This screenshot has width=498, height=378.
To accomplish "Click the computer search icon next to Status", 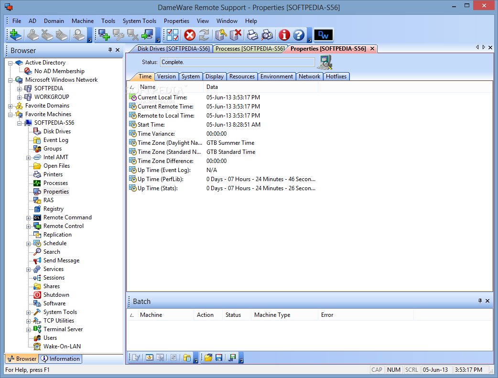I will (325, 62).
